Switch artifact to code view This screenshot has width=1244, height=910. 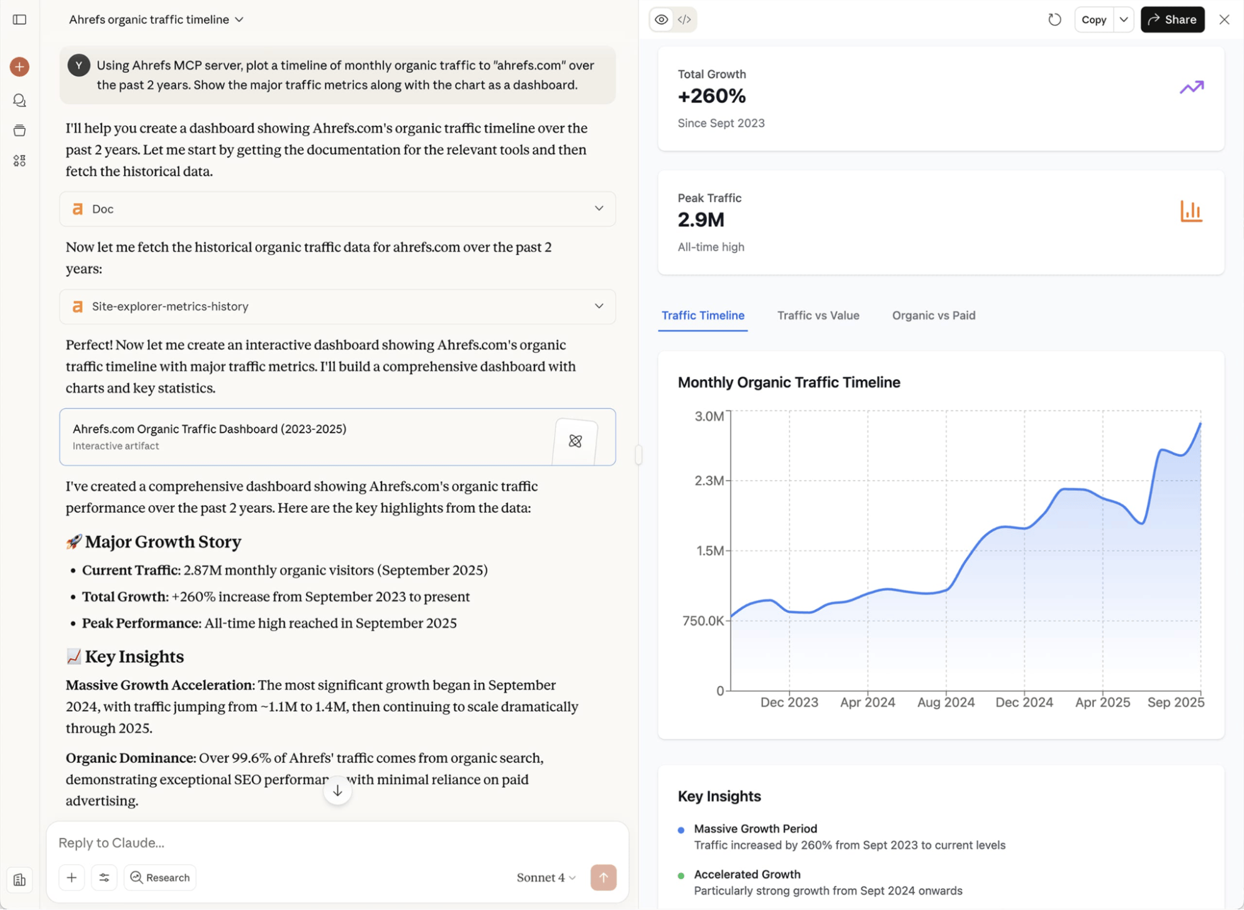(x=685, y=19)
